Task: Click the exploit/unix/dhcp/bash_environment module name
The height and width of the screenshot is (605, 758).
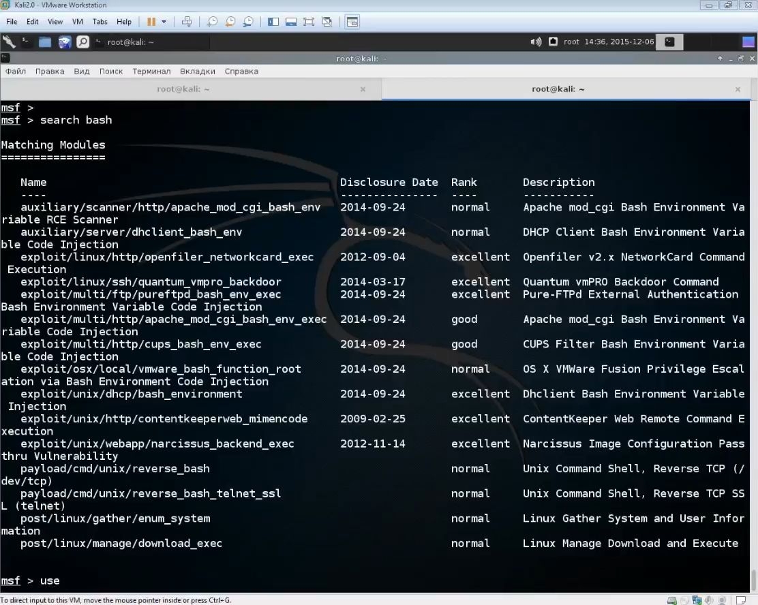Action: pos(131,394)
